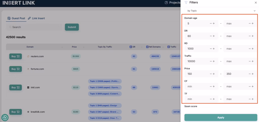Click the Apply filters button
259x122 pixels.
(x=221, y=117)
